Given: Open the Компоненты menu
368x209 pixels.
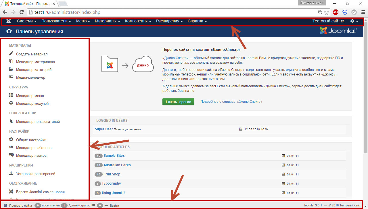Looking at the screenshot, I should click(x=138, y=21).
